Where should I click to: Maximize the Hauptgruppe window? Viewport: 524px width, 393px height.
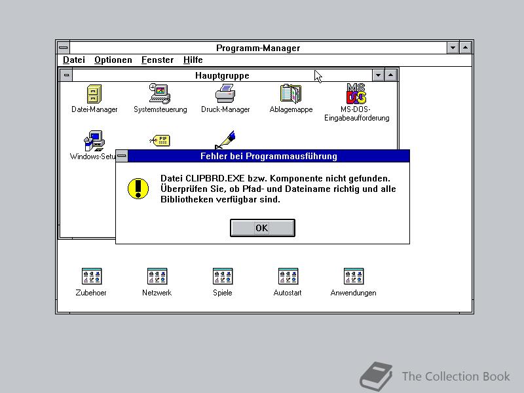click(x=390, y=75)
